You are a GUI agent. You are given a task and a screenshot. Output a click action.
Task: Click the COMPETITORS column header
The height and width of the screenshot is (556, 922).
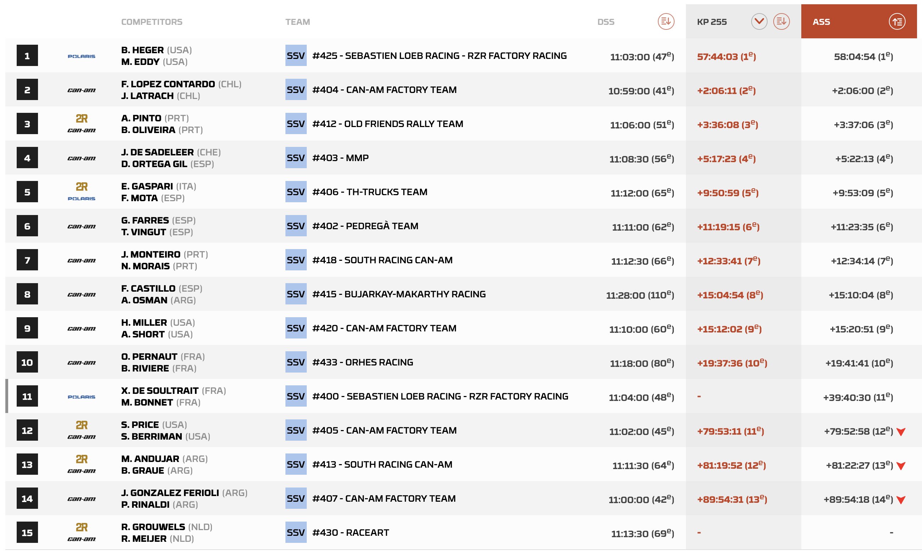tap(152, 22)
